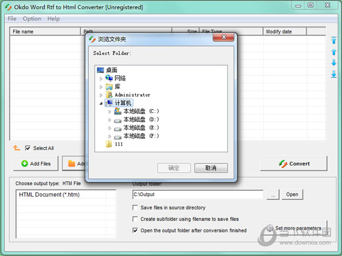
Task: Select the 库 tree label
Action: (x=117, y=87)
